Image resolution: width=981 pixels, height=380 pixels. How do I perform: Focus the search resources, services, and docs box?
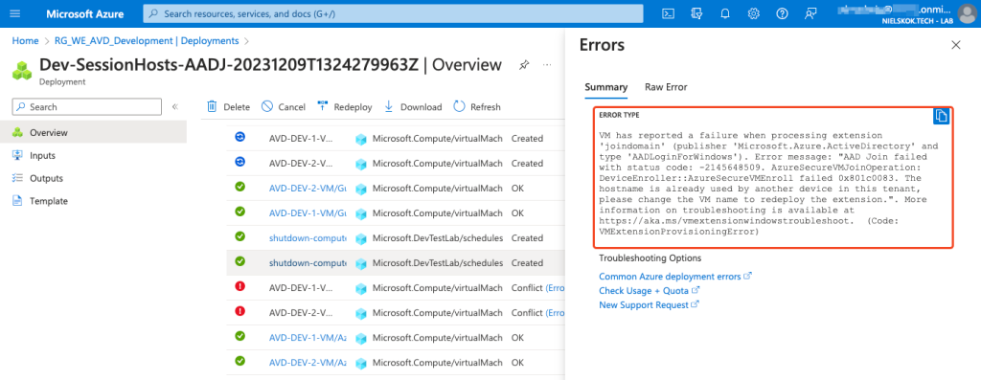pyautogui.click(x=393, y=13)
